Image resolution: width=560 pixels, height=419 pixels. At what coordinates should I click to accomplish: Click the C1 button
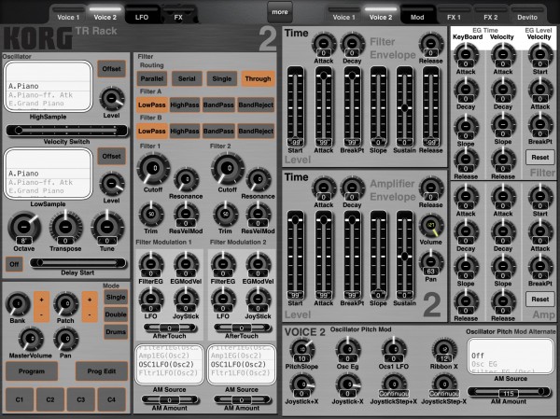[20, 399]
